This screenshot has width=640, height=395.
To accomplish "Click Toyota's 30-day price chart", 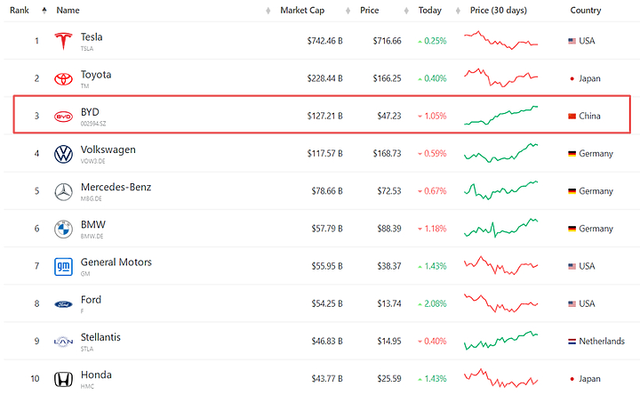I will point(500,77).
